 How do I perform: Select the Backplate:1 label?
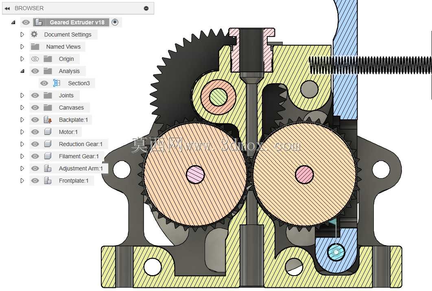[73, 120]
